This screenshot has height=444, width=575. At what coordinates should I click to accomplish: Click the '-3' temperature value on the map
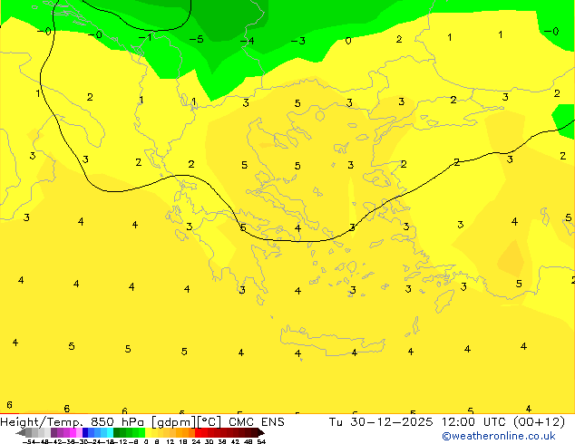(x=297, y=41)
